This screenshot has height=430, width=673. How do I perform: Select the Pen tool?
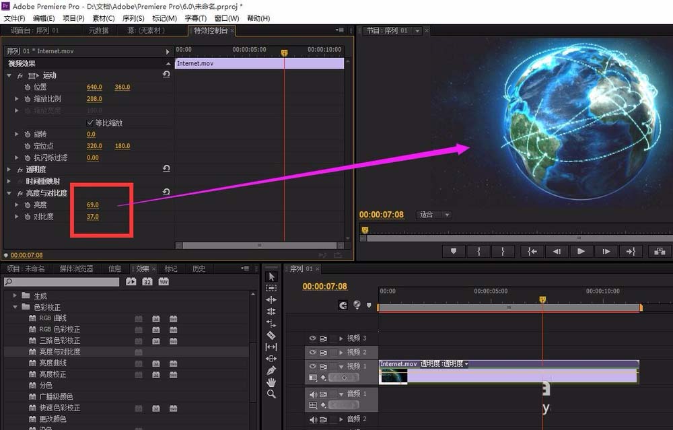[271, 370]
